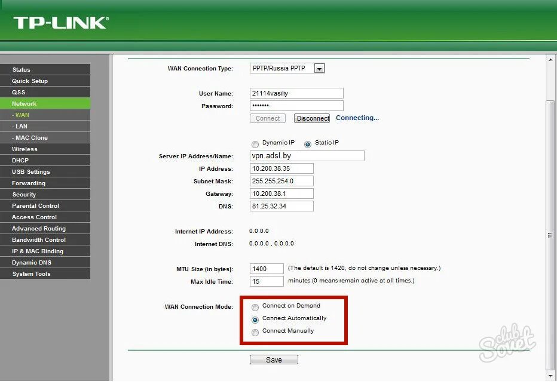This screenshot has width=557, height=384.
Task: Open Advanced Routing in sidebar
Action: 45,229
